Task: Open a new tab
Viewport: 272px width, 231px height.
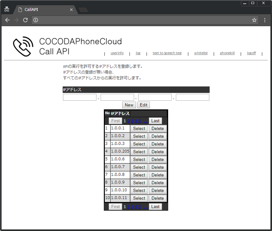Action: pos(84,10)
